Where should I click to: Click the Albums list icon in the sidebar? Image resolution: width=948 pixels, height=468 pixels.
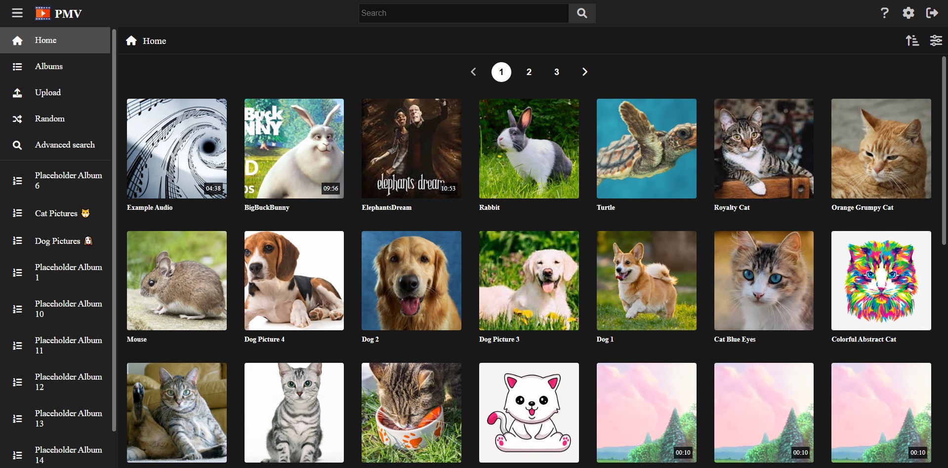[17, 67]
